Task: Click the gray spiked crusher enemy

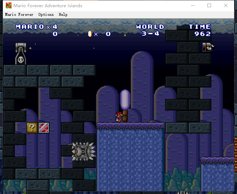Action: (83, 151)
